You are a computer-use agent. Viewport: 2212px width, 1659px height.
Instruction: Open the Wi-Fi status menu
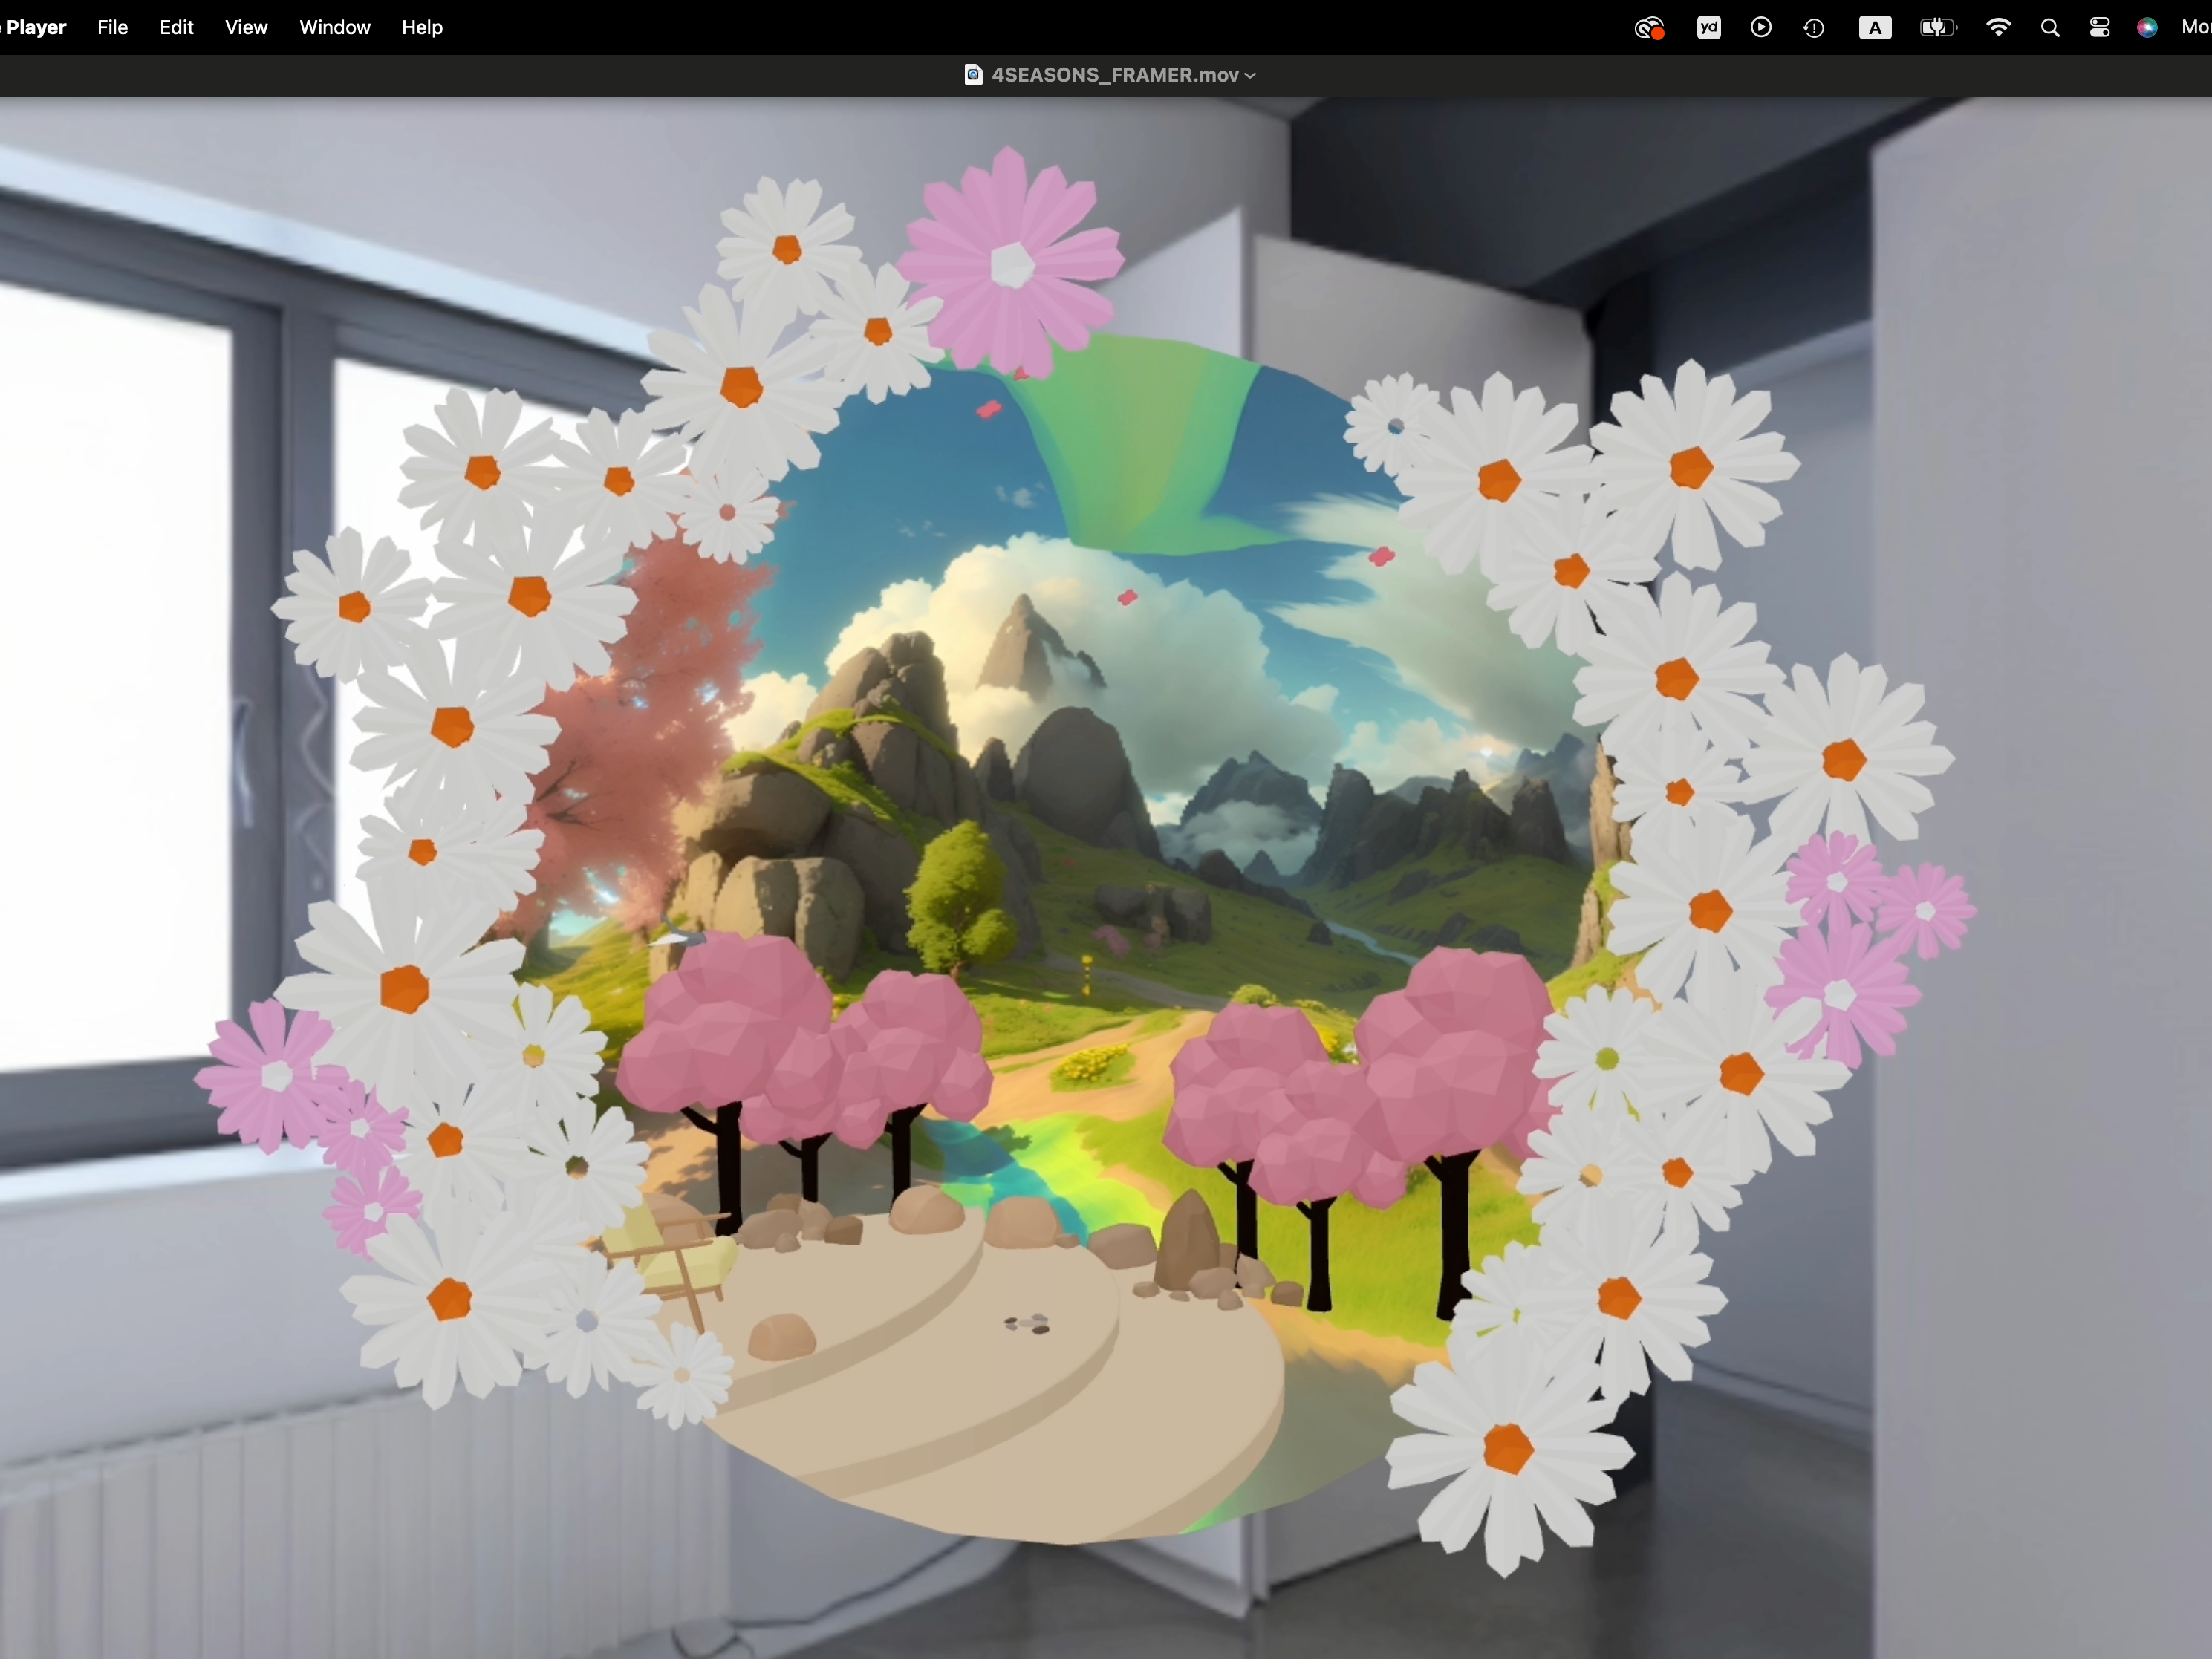click(1998, 27)
